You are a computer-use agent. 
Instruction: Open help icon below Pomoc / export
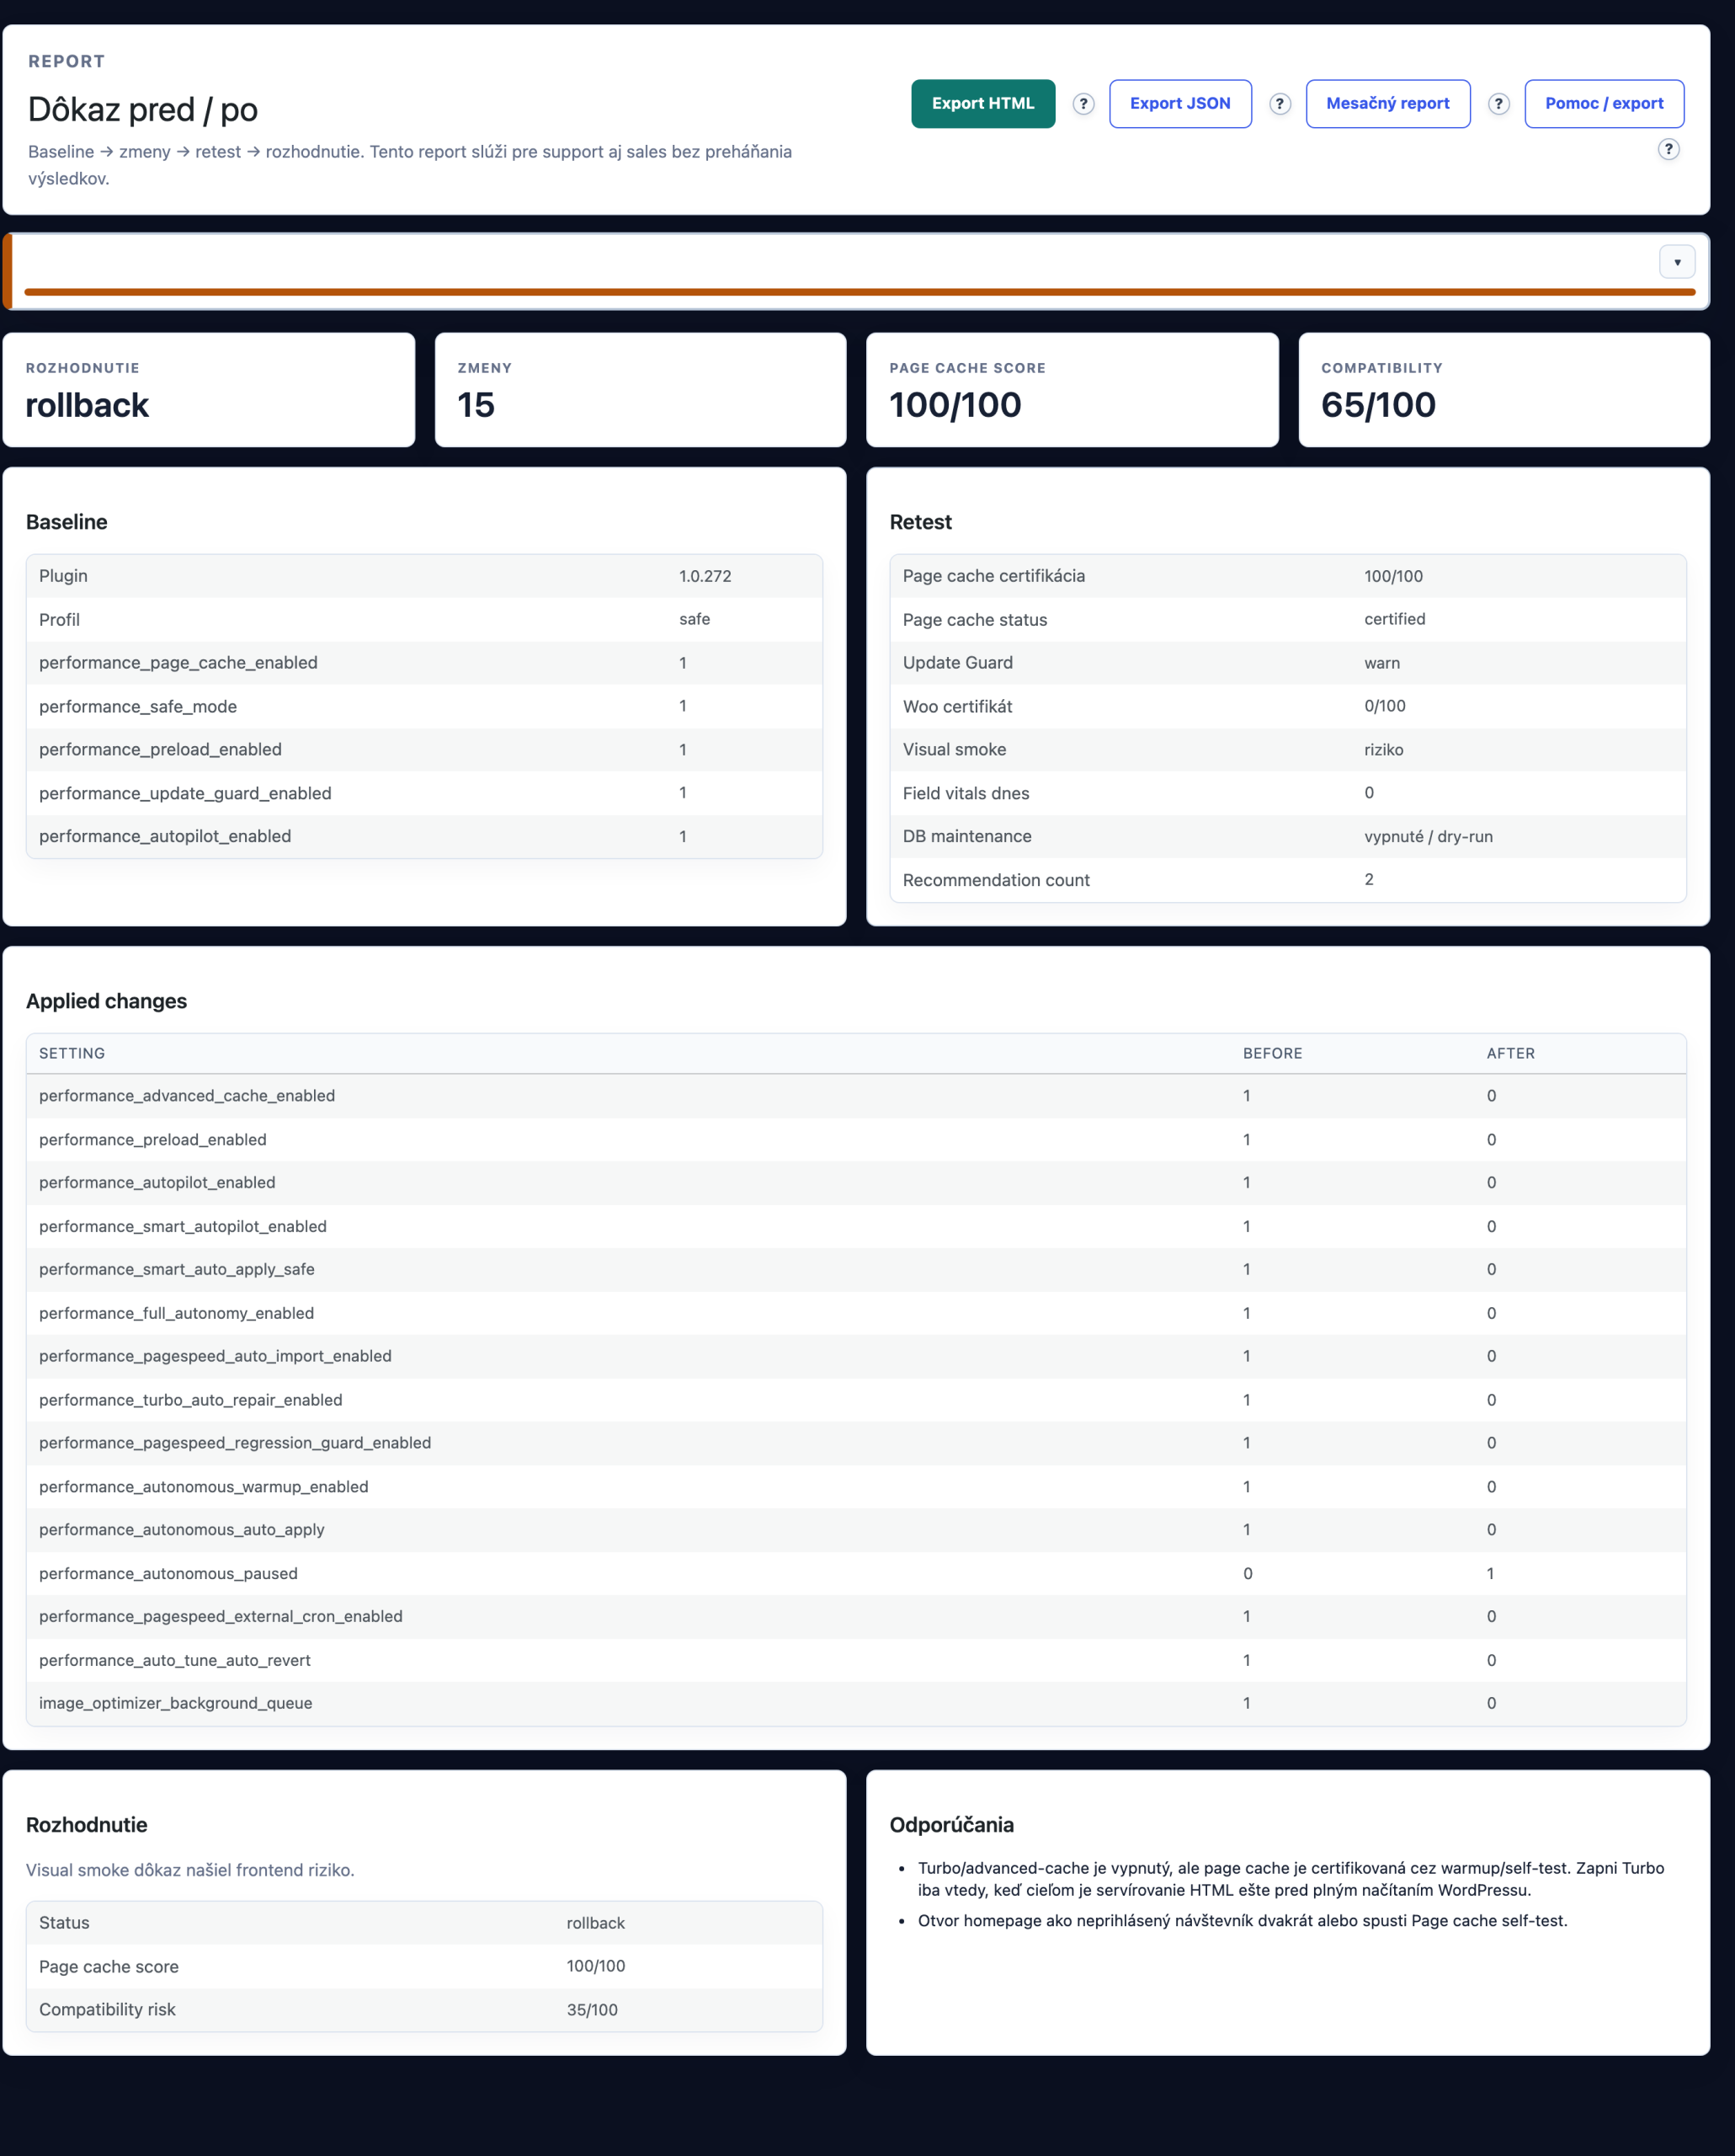click(x=1668, y=150)
